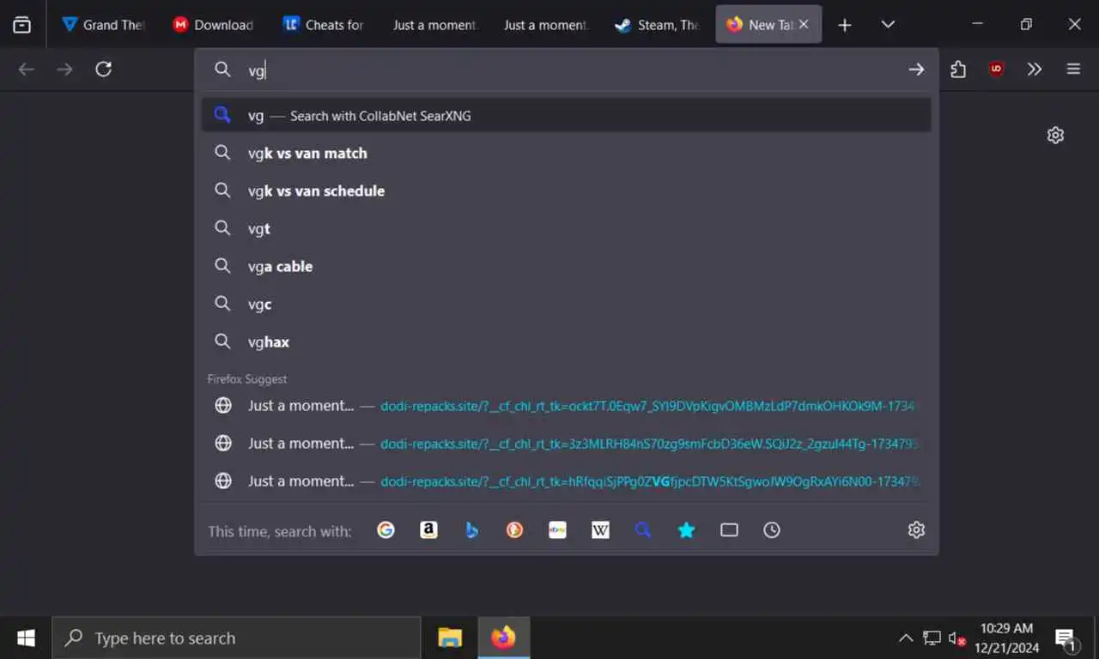Go forward to the next page
The image size is (1099, 659).
click(x=65, y=70)
